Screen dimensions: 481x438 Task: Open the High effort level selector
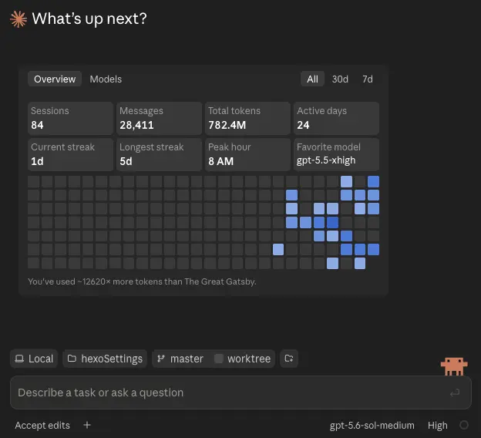[x=437, y=426]
